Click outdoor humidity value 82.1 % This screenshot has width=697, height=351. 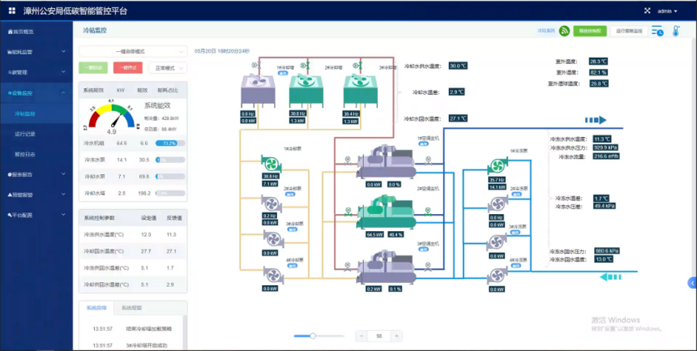pyautogui.click(x=599, y=72)
